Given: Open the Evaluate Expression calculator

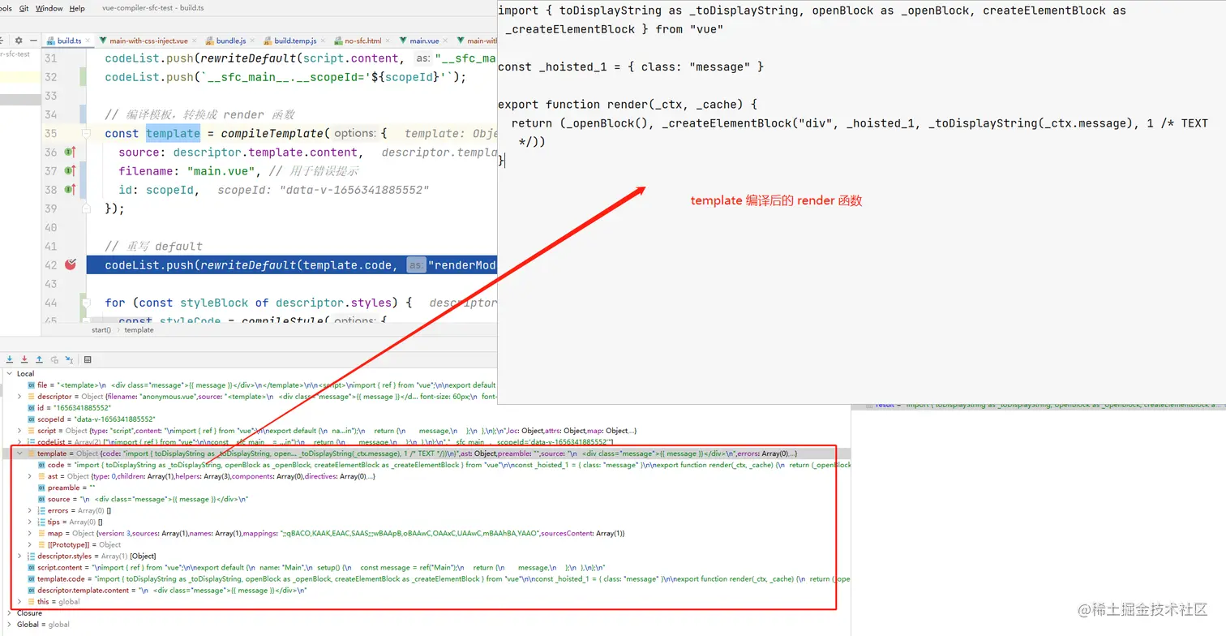Looking at the screenshot, I should (x=88, y=359).
